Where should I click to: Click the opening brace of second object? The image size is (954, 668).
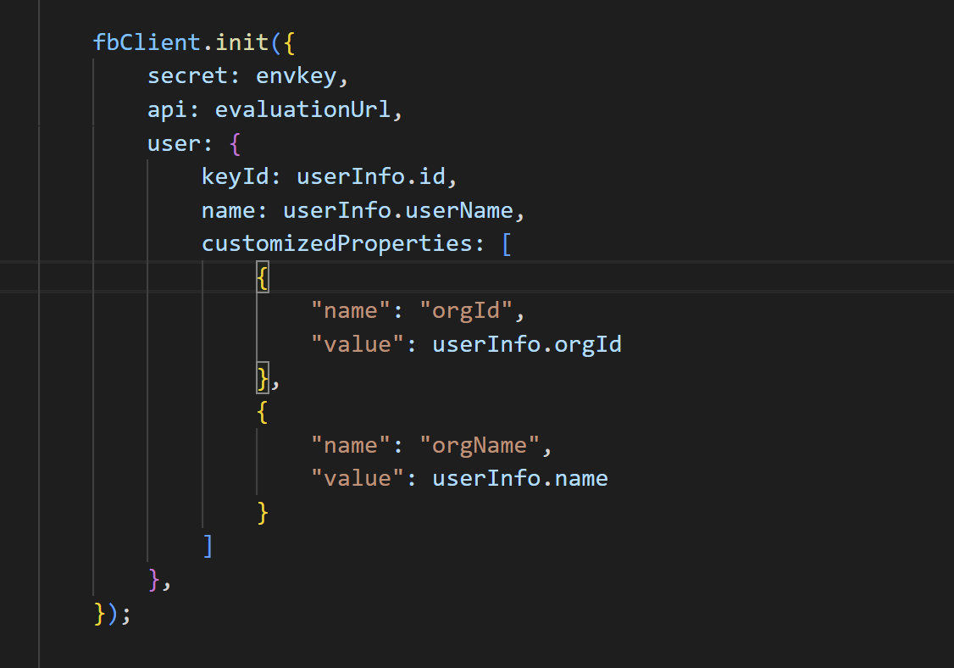pos(263,412)
